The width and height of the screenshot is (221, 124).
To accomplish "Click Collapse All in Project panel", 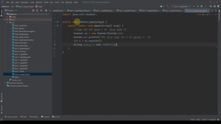I will coord(41,11).
